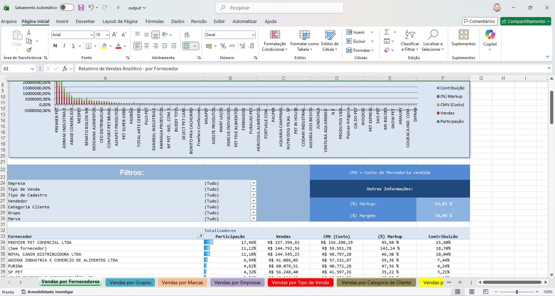Open the Empresa filter dropdown
Image resolution: width=555 pixels, height=296 pixels.
pyautogui.click(x=253, y=183)
